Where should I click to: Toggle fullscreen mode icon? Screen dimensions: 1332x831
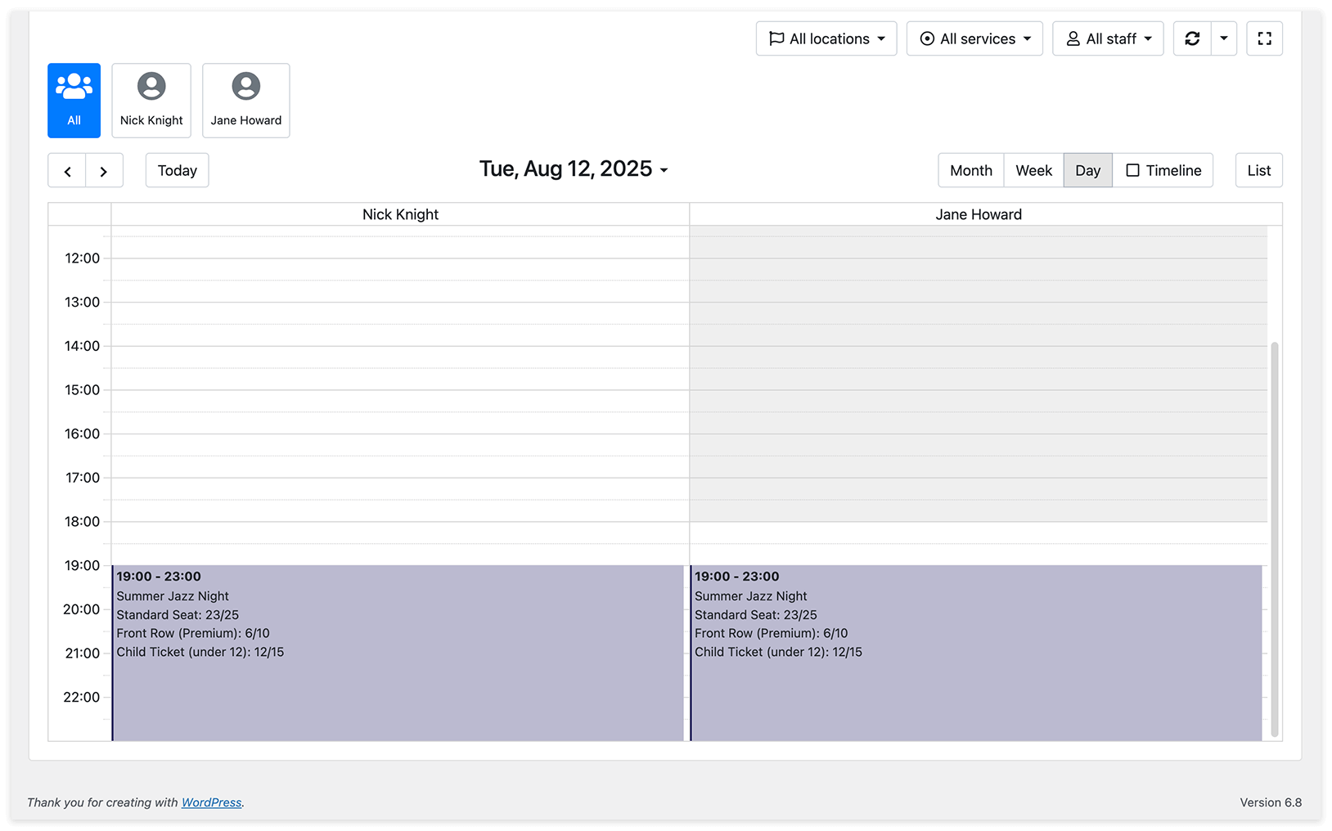click(1264, 38)
